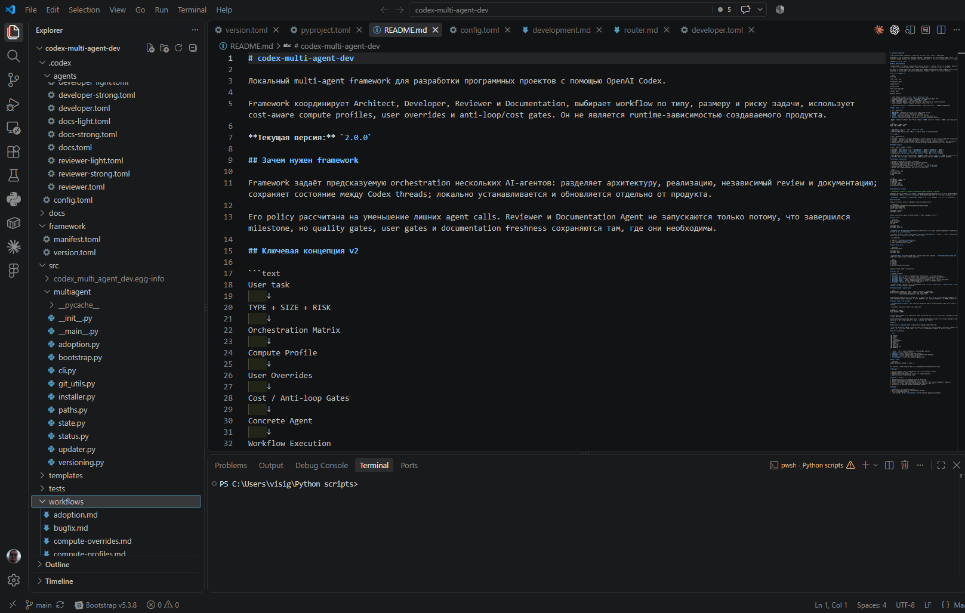Switch to the Debug Console panel tab
This screenshot has width=965, height=613.
point(321,465)
